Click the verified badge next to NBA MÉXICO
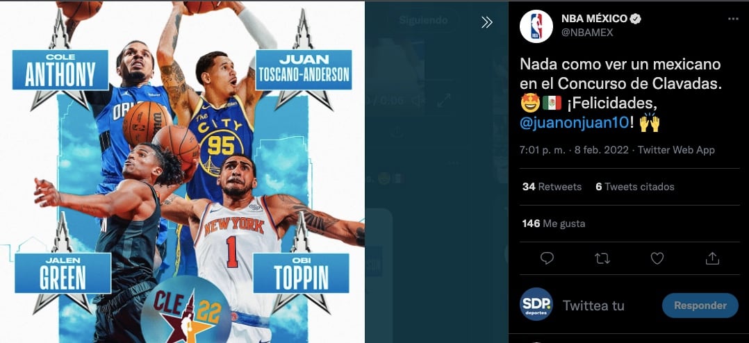Image resolution: width=749 pixels, height=343 pixels. click(x=636, y=19)
